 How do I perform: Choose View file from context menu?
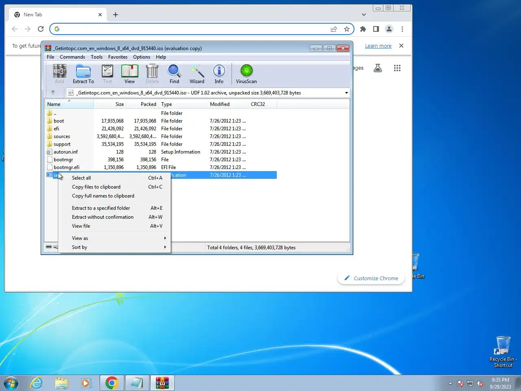click(114, 226)
